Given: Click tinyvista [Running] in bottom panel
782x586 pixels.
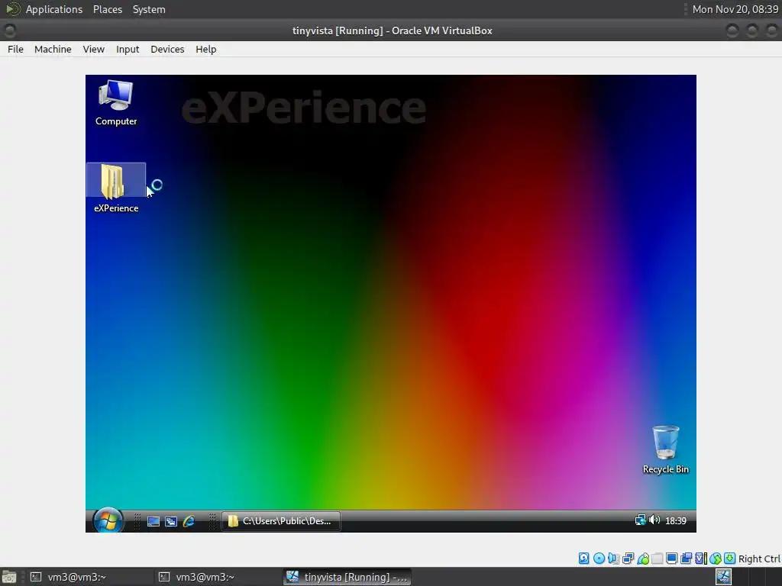Looking at the screenshot, I should pyautogui.click(x=347, y=577).
